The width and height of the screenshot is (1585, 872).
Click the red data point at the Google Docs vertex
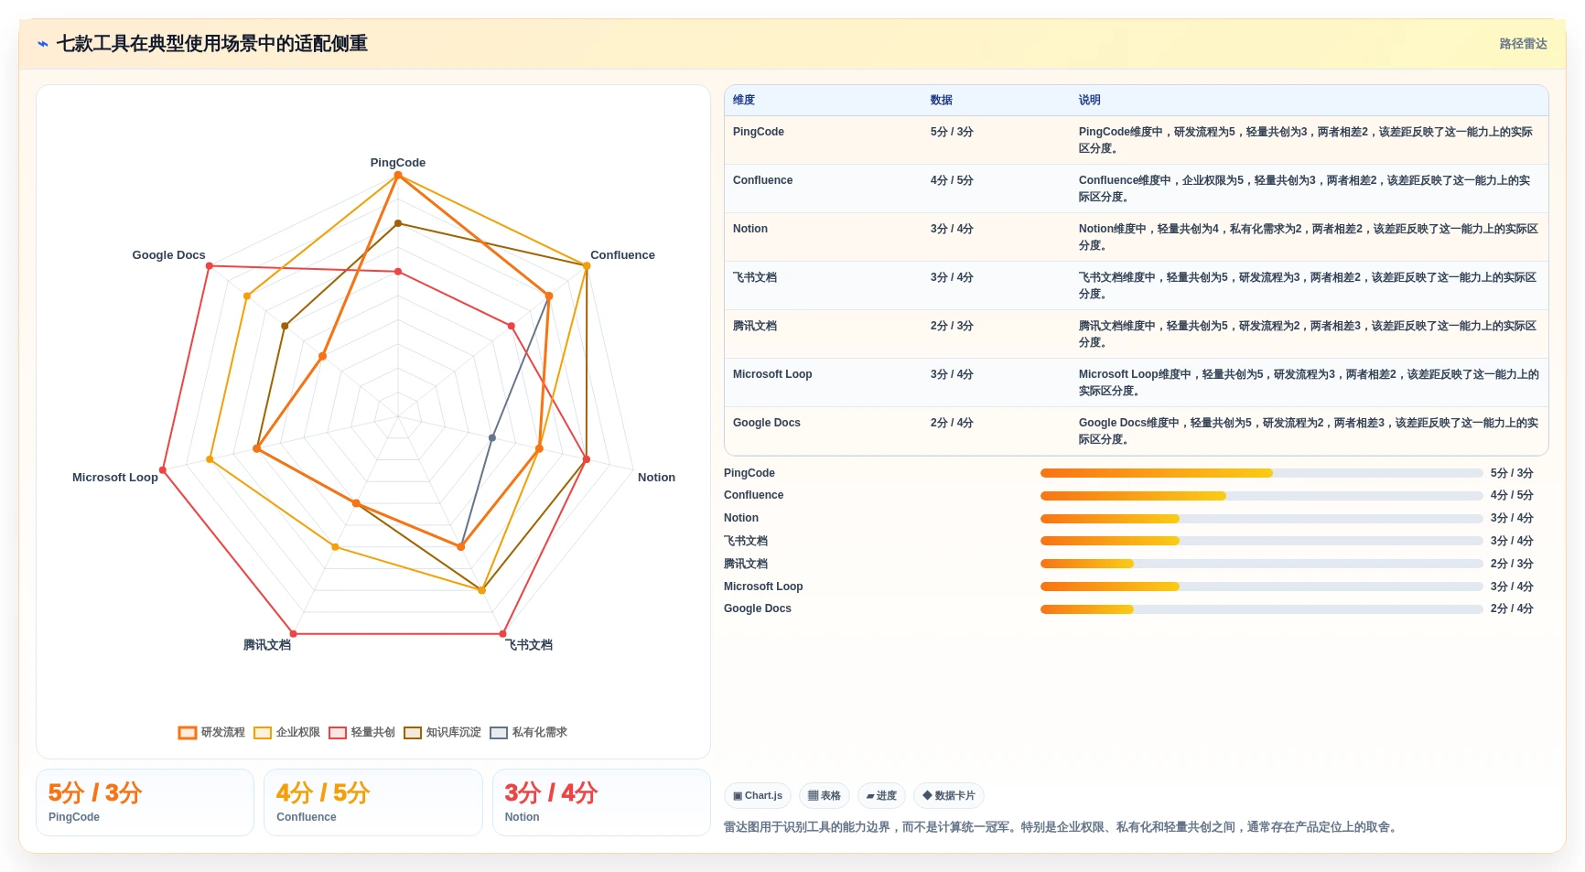210,266
